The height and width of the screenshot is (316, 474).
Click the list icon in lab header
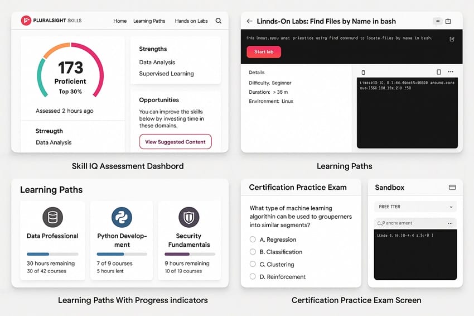click(x=437, y=21)
